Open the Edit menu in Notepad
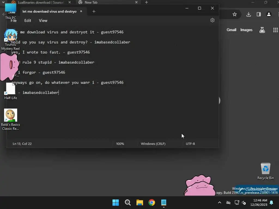 tap(28, 20)
